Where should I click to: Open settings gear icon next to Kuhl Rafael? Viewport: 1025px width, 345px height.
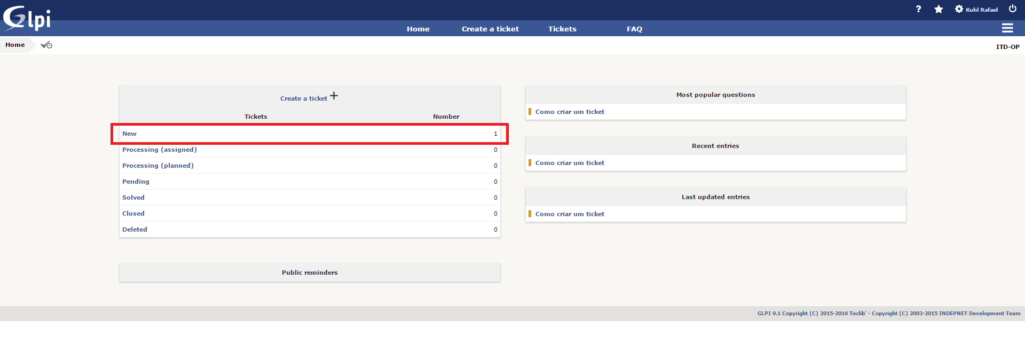pos(959,9)
